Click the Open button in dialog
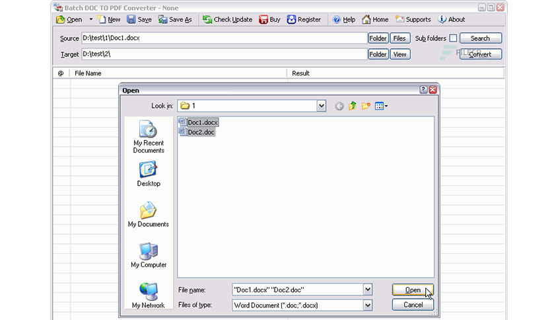 tap(413, 290)
